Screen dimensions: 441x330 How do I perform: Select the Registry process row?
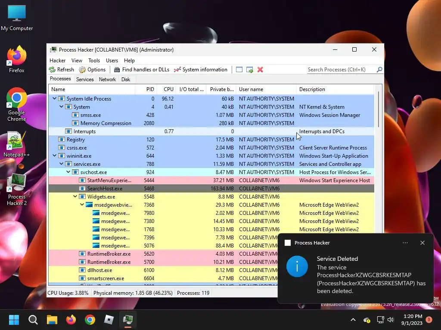pos(211,140)
